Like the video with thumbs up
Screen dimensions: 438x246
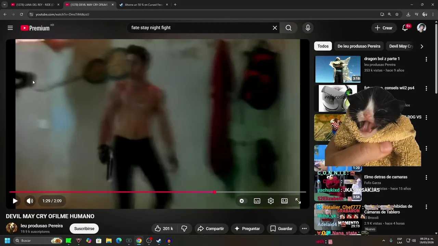pyautogui.click(x=164, y=229)
